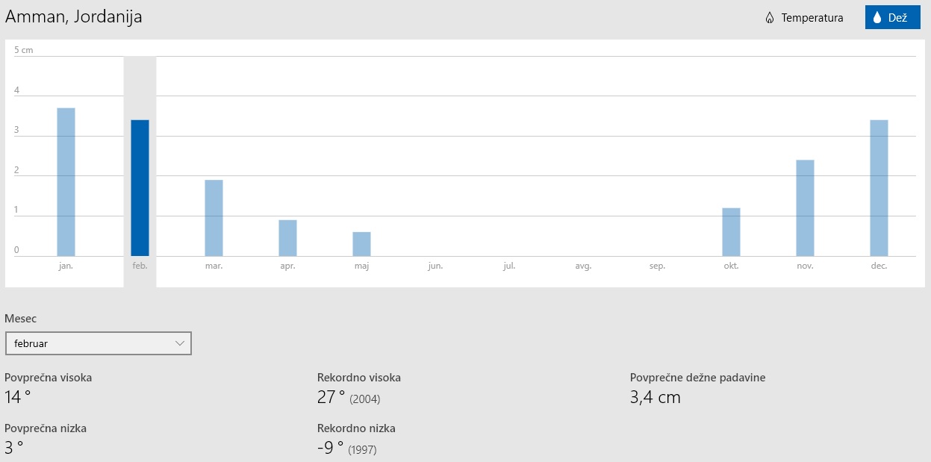Image resolution: width=931 pixels, height=462 pixels.
Task: Open the Mesec month dropdown
Action: point(98,343)
